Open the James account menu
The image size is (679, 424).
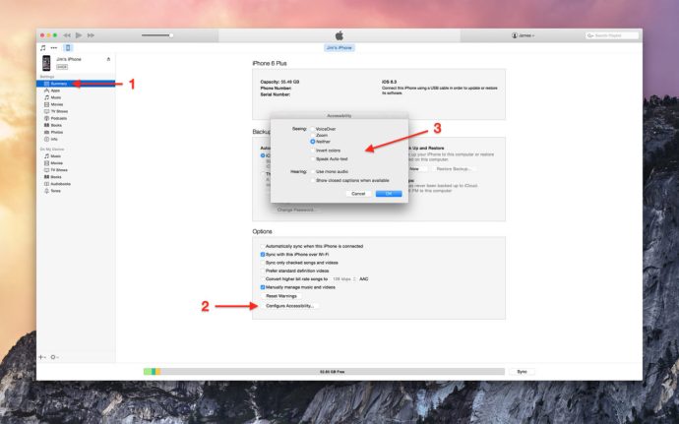point(523,35)
